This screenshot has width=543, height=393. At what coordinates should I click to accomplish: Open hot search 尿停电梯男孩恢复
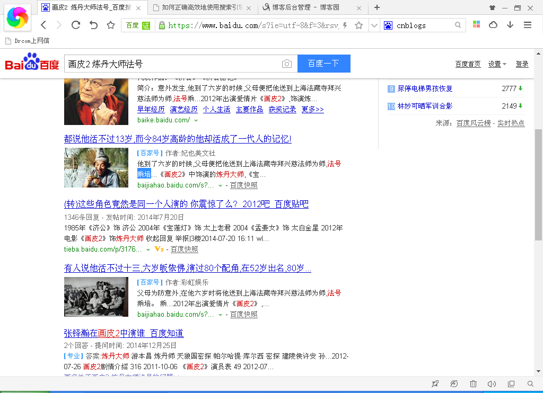(425, 88)
